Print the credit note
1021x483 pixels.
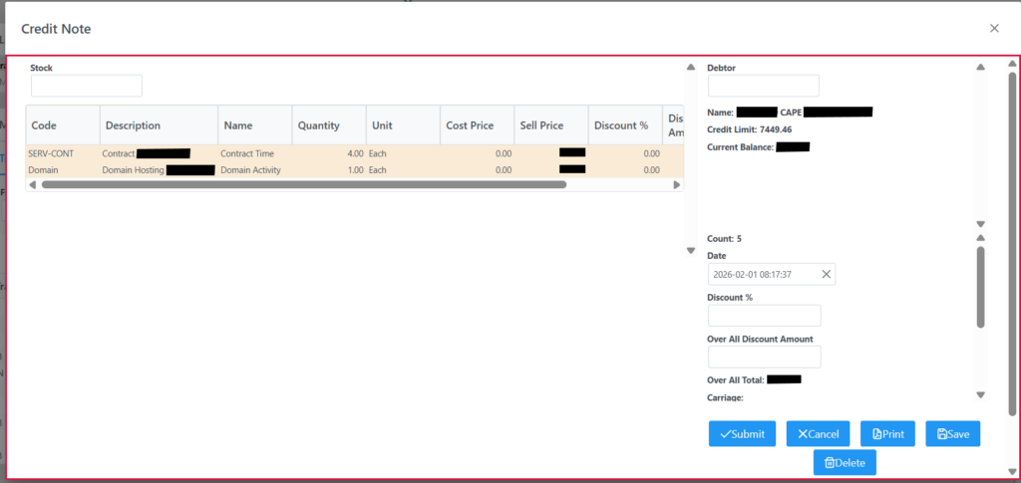pyautogui.click(x=887, y=434)
